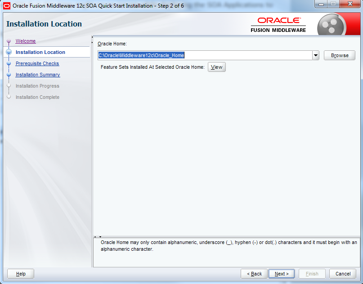Go back to the previous step
Viewport: 363px width, 284px height.
[x=254, y=274]
